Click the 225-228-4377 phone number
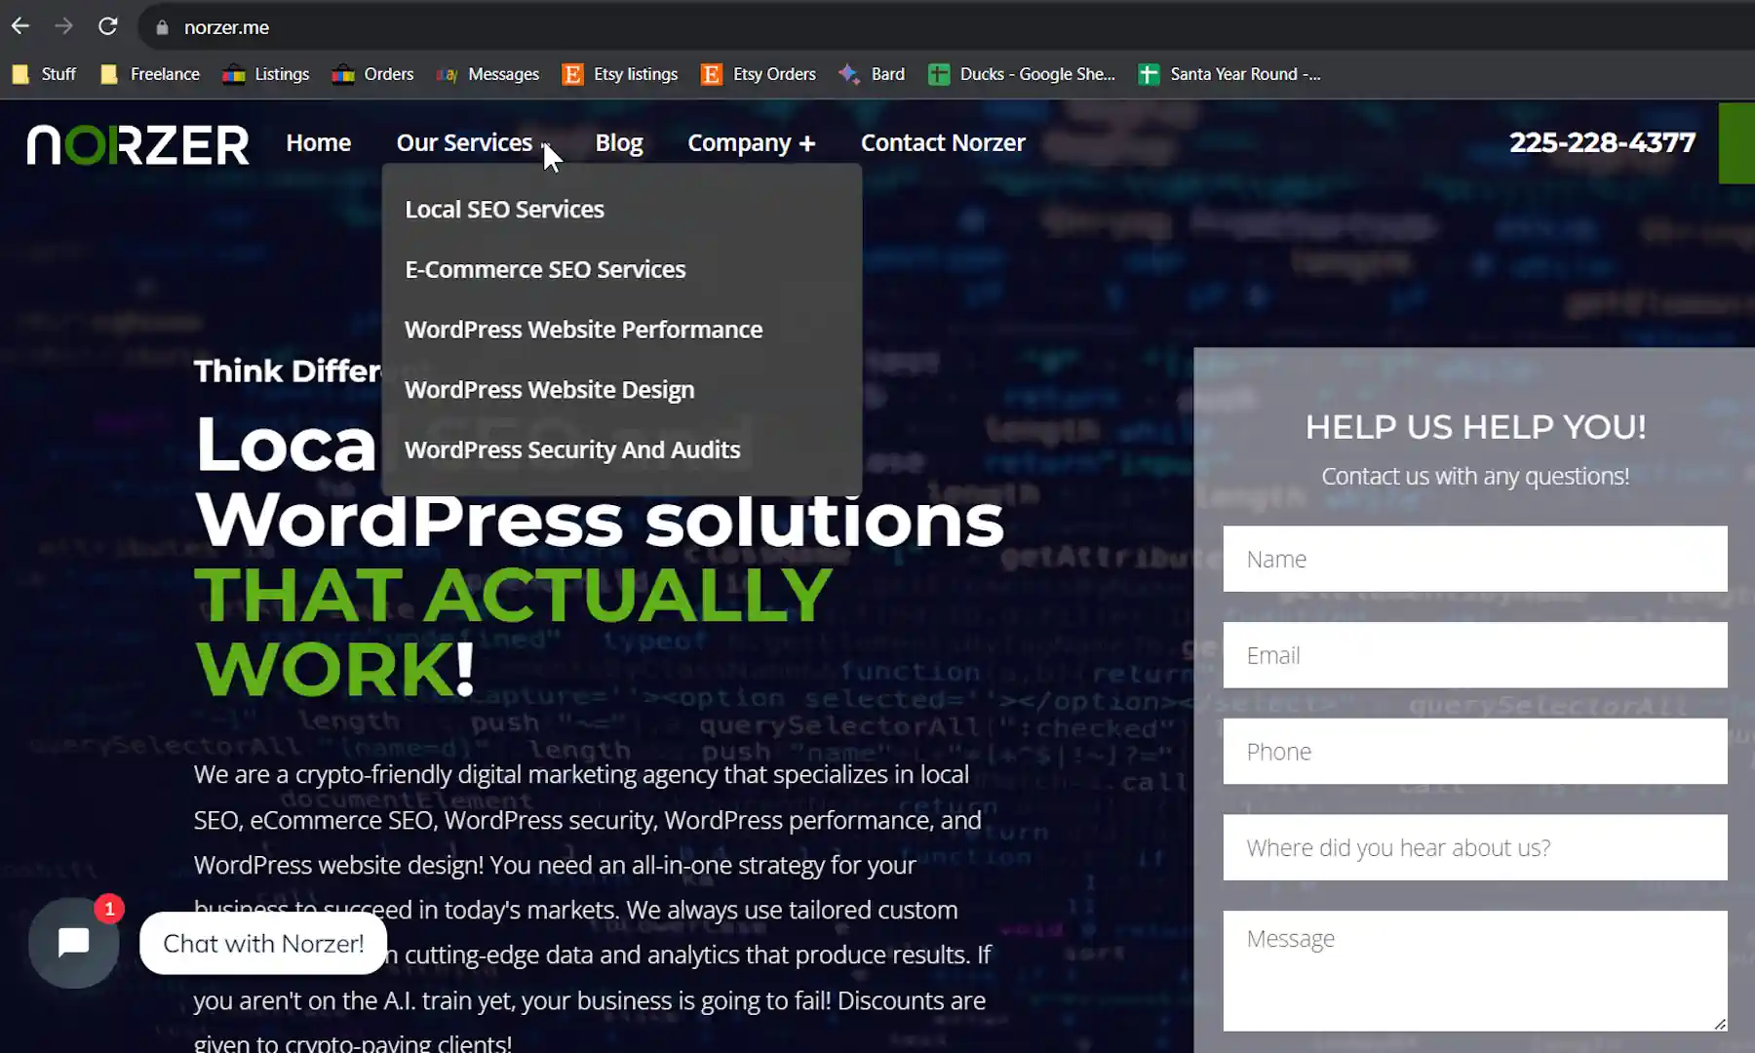The image size is (1755, 1053). tap(1602, 142)
